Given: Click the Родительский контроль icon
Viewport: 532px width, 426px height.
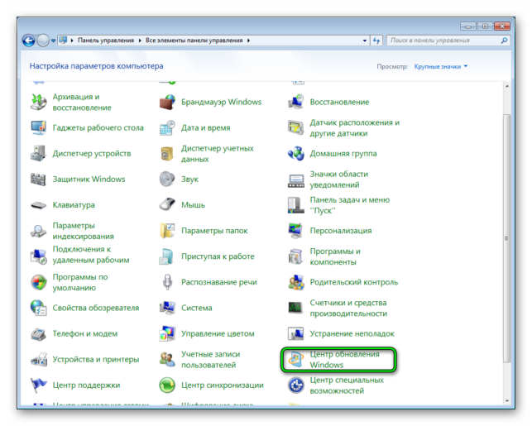Looking at the screenshot, I should point(296,283).
